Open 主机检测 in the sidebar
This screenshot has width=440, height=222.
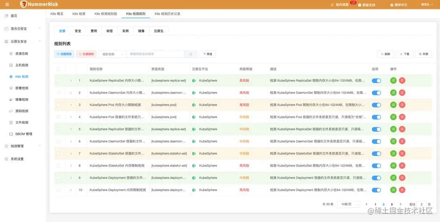click(22, 65)
